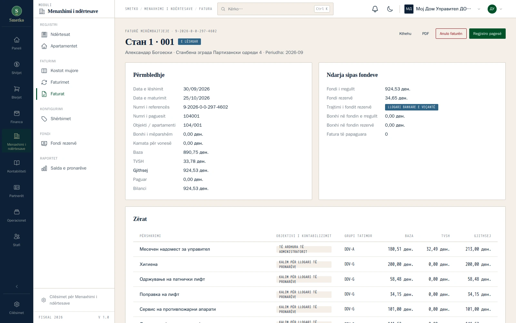Screen dimensions: 516x323
Task: Open Cilësimet për Menaxhimi i ndërtesave
Action: [74, 300]
